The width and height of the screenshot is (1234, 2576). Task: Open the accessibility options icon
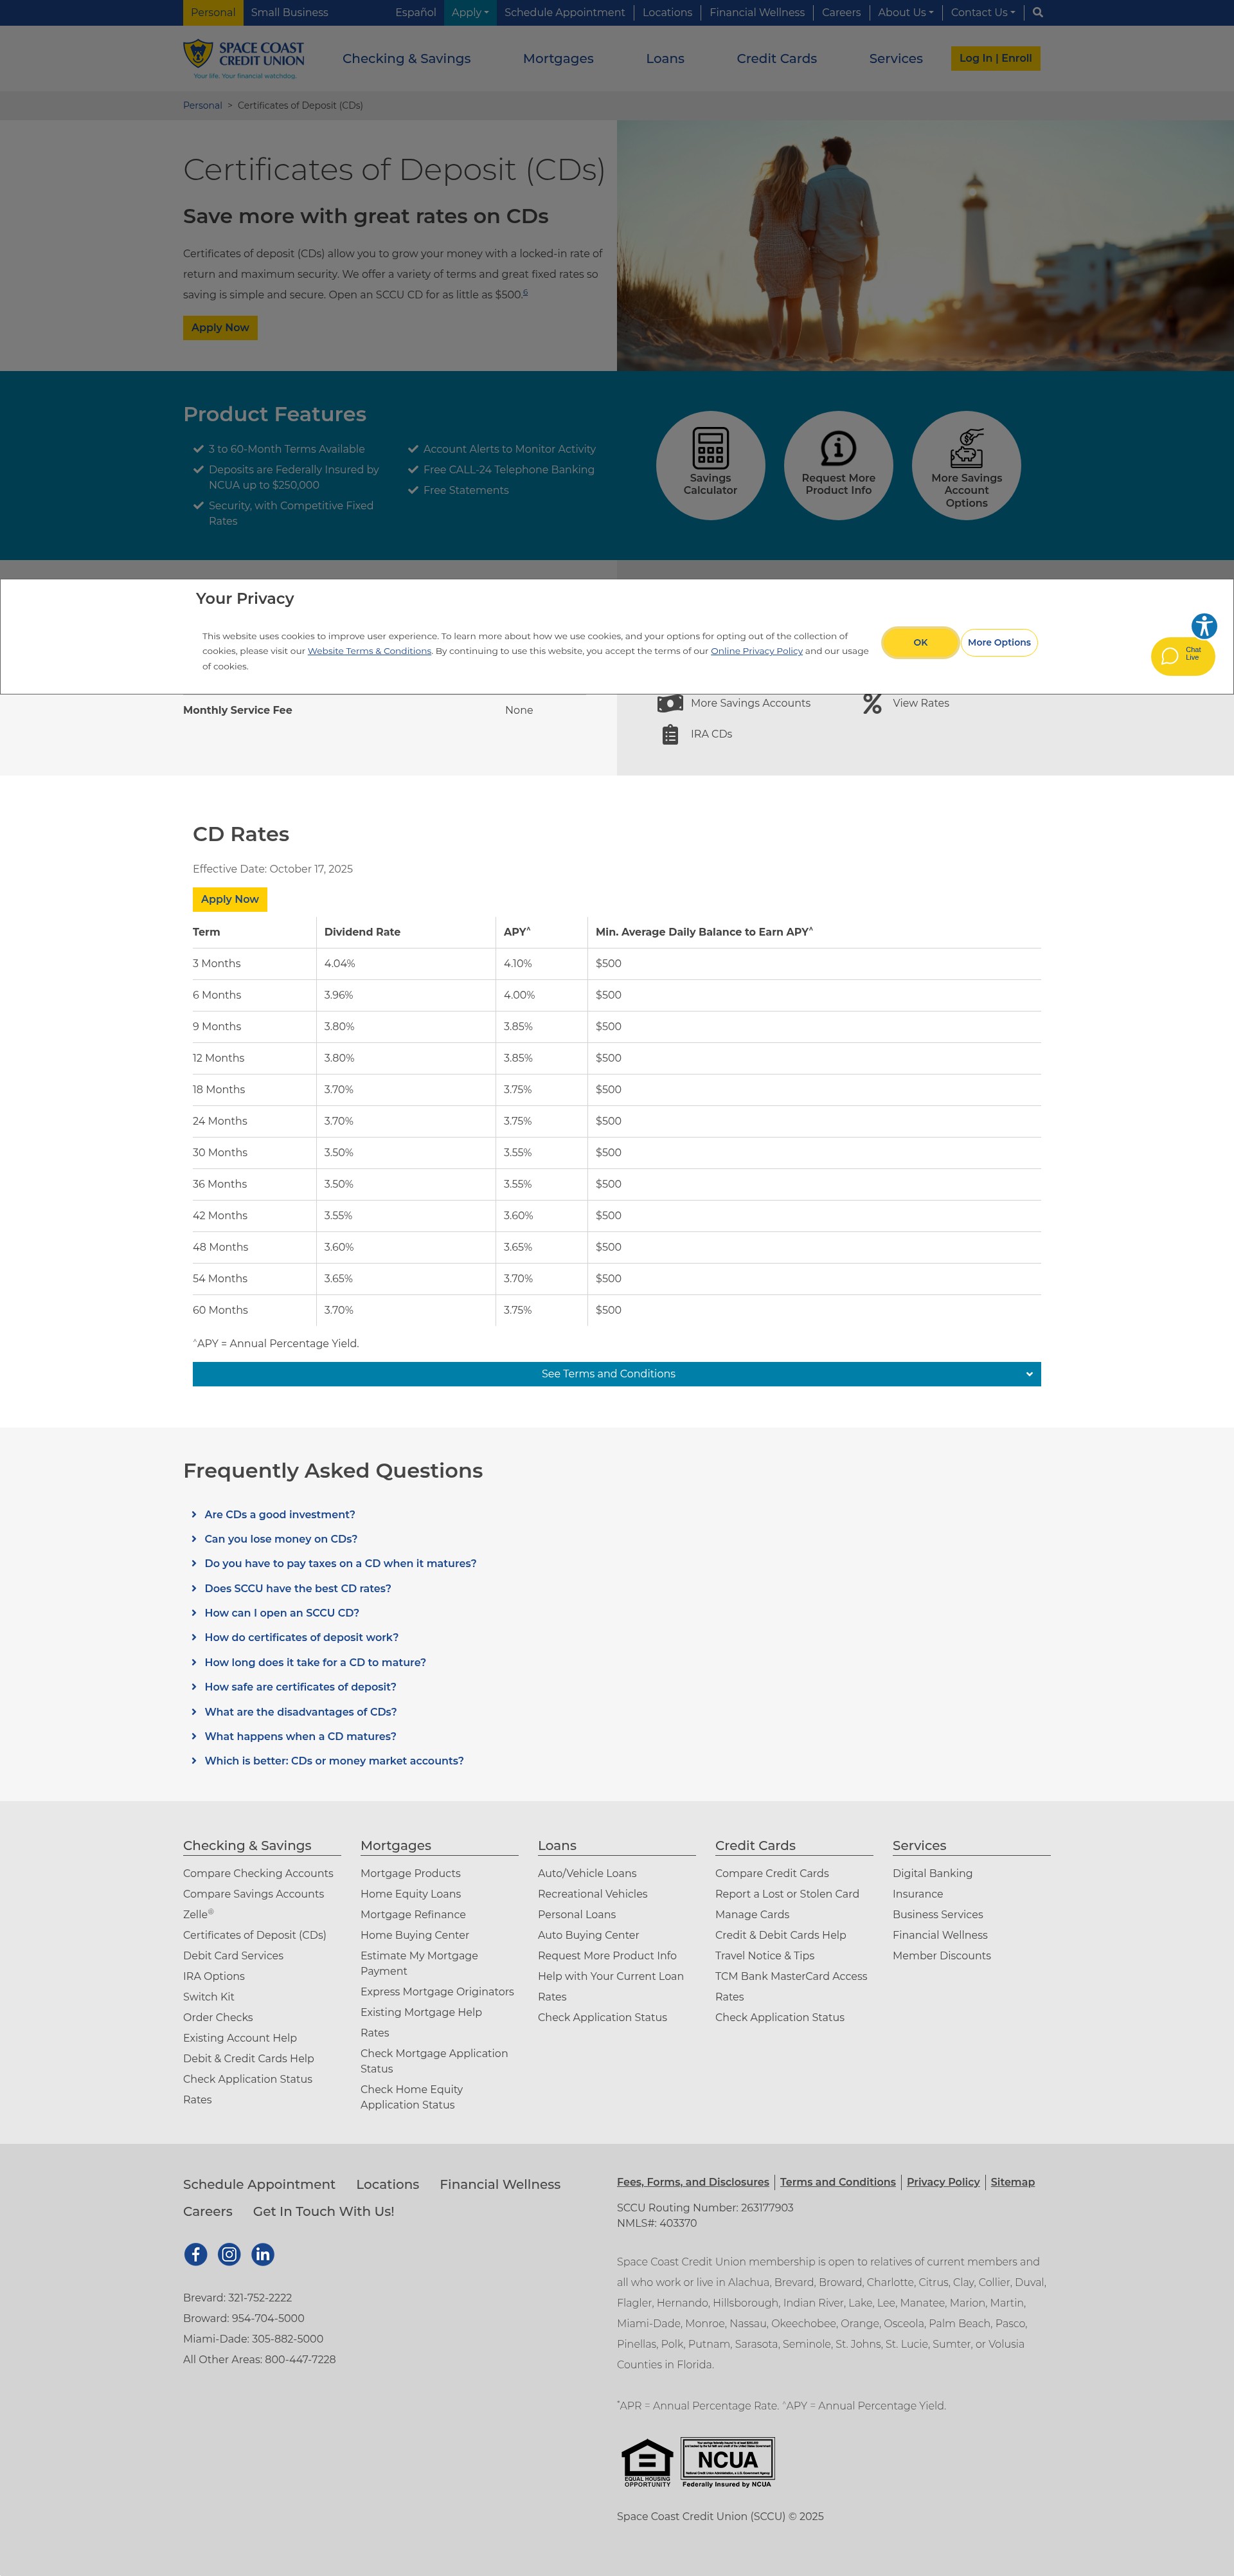tap(1204, 626)
